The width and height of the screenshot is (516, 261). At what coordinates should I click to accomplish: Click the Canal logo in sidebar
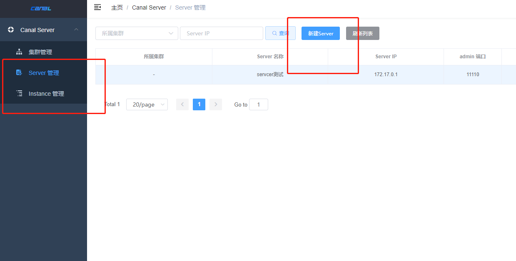41,8
